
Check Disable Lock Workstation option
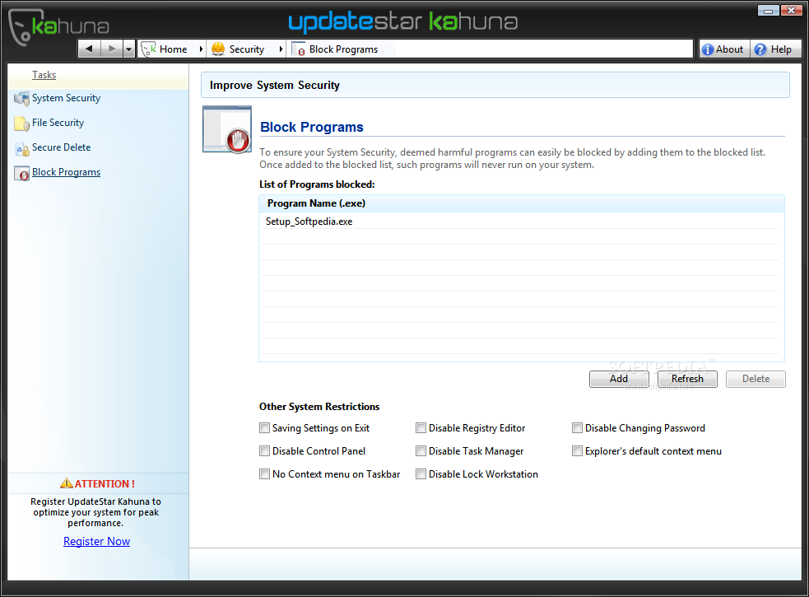[x=421, y=473]
